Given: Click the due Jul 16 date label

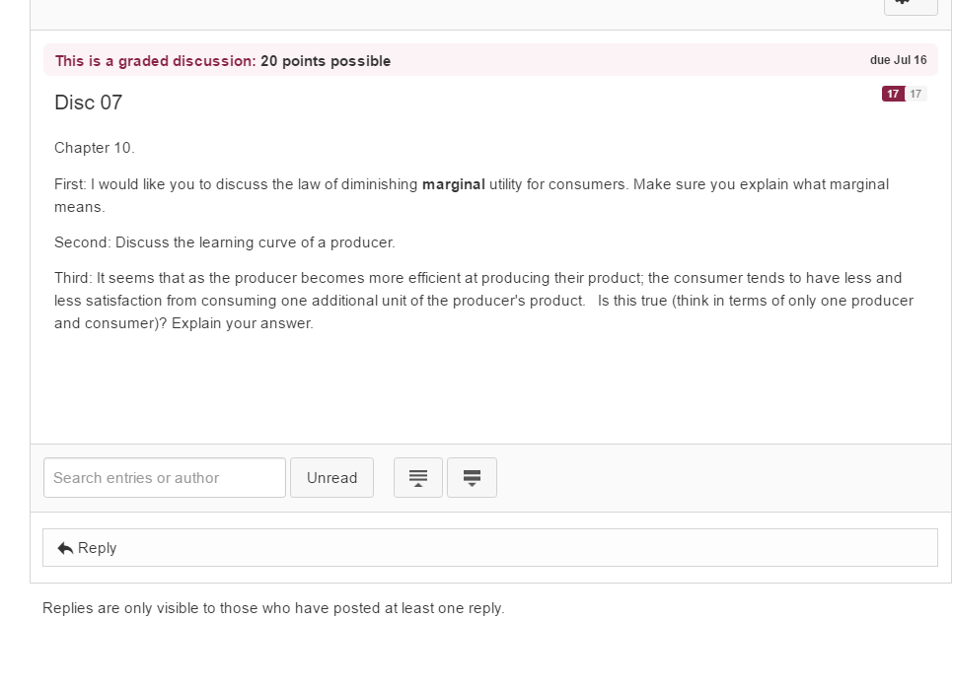Looking at the screenshot, I should (898, 60).
